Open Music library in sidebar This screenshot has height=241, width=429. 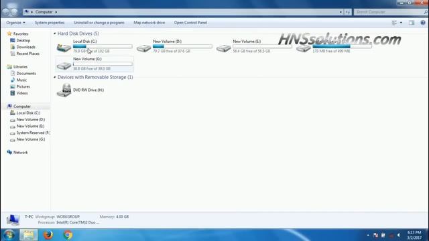pyautogui.click(x=21, y=80)
